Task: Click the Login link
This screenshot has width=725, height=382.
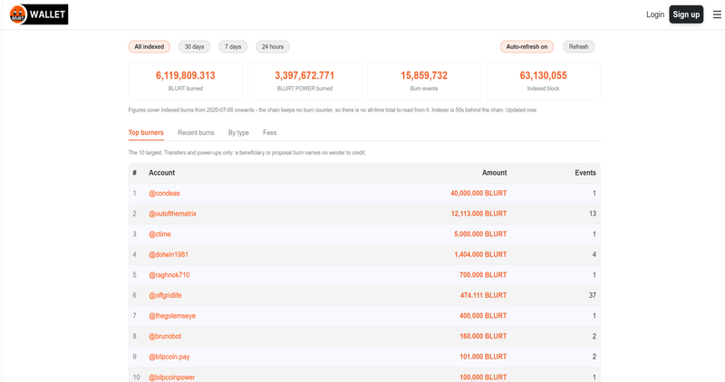Action: [x=654, y=14]
